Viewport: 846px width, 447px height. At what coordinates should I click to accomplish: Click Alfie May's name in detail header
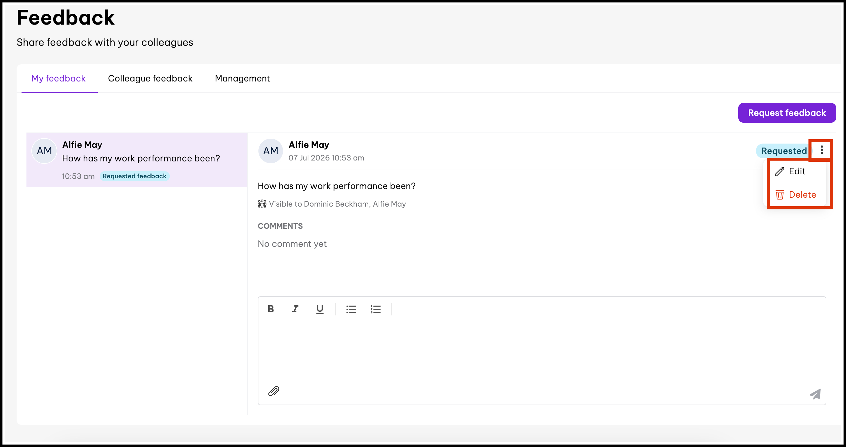[x=309, y=145]
